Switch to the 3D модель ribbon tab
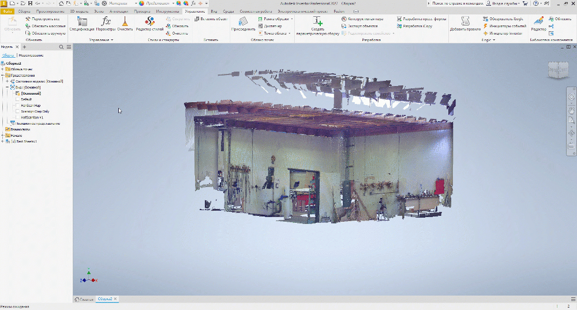 click(x=79, y=12)
